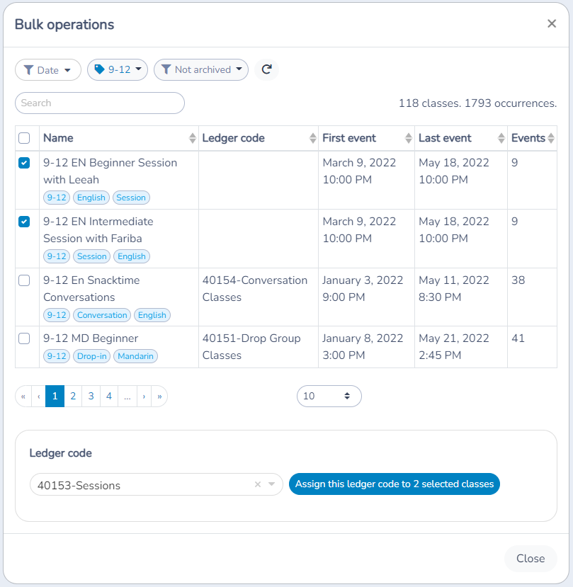The width and height of the screenshot is (573, 587).
Task: Open the 9-12 tag filter dropdown
Action: point(118,69)
